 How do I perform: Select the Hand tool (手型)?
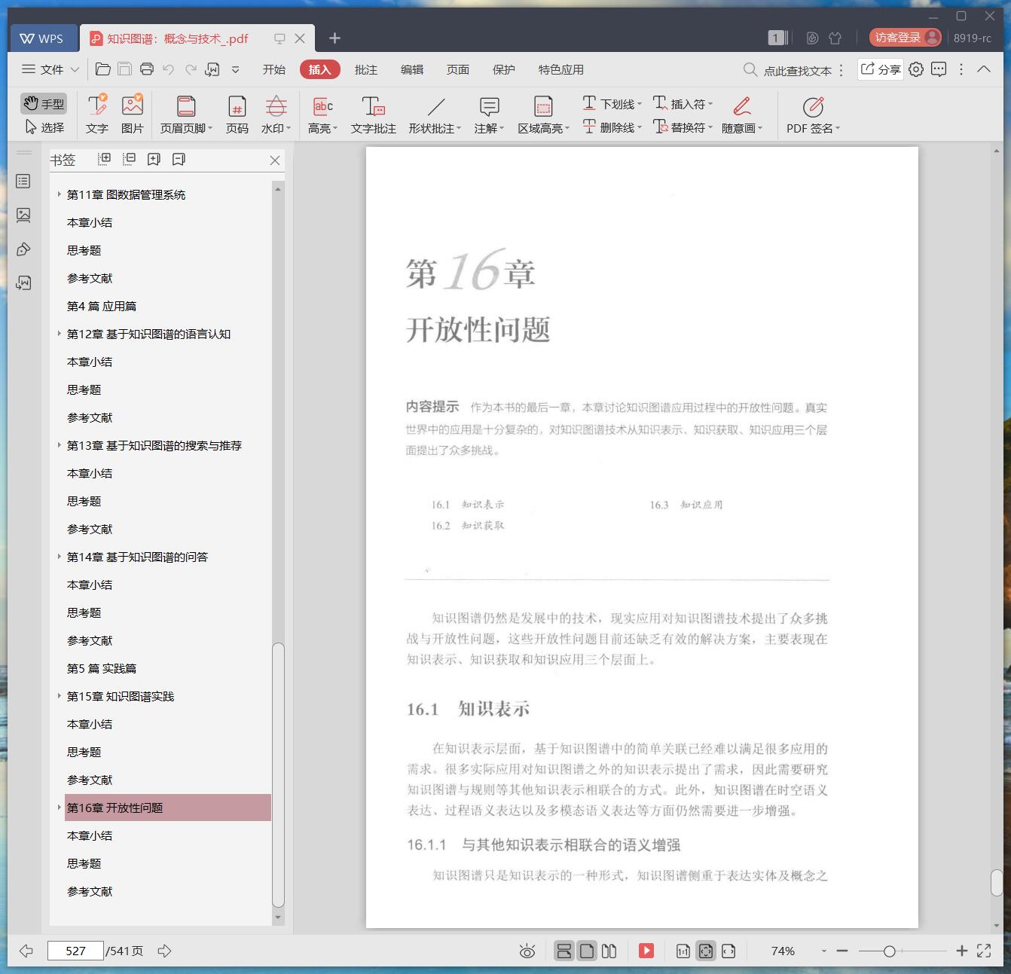[44, 103]
